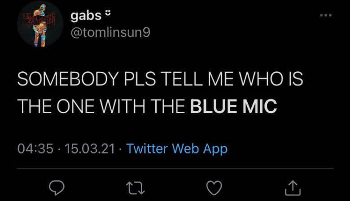
Task: Click the Twitter Web App source link
Action: 177,149
